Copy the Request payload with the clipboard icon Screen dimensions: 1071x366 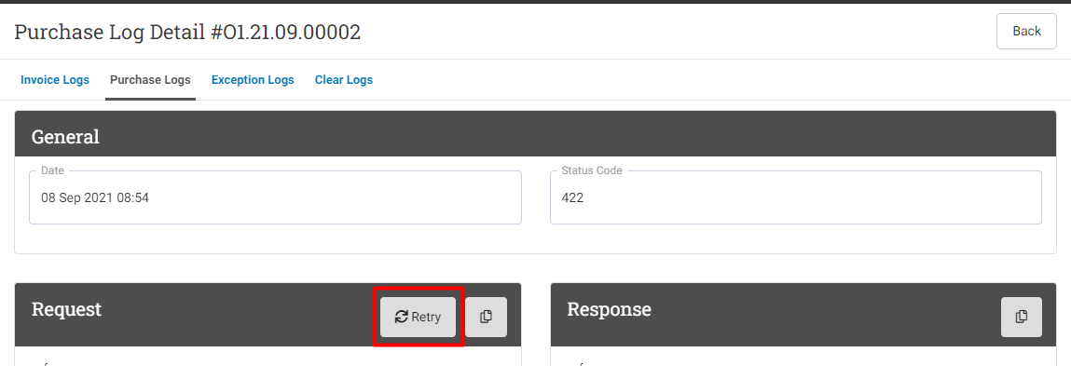[x=487, y=317]
